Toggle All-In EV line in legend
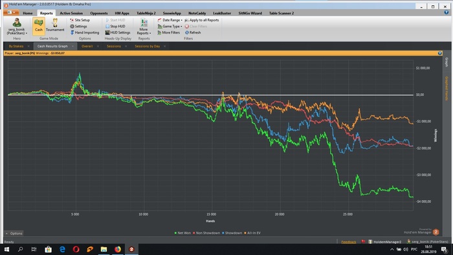 tap(252, 233)
